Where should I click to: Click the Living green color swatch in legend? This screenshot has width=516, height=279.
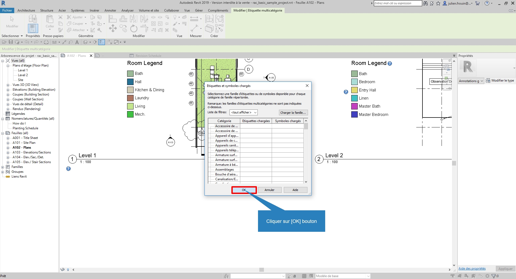click(x=130, y=106)
